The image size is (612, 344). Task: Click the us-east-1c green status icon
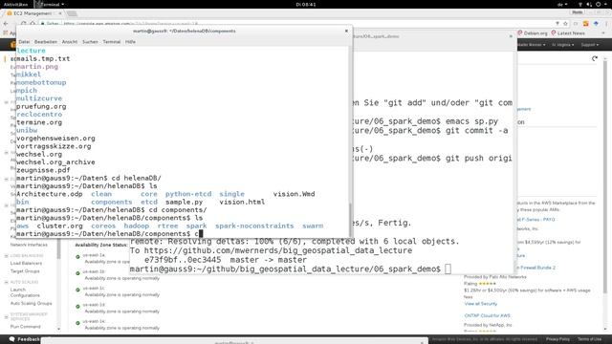(x=77, y=290)
